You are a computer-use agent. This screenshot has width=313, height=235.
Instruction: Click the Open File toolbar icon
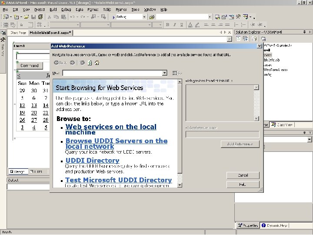[27, 17]
